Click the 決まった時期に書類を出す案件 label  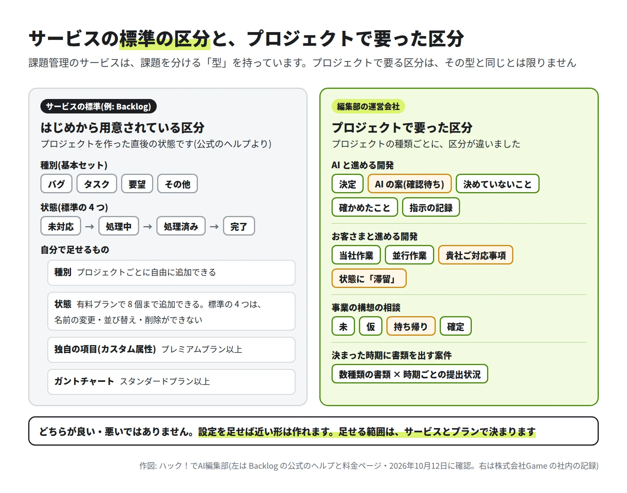point(392,355)
